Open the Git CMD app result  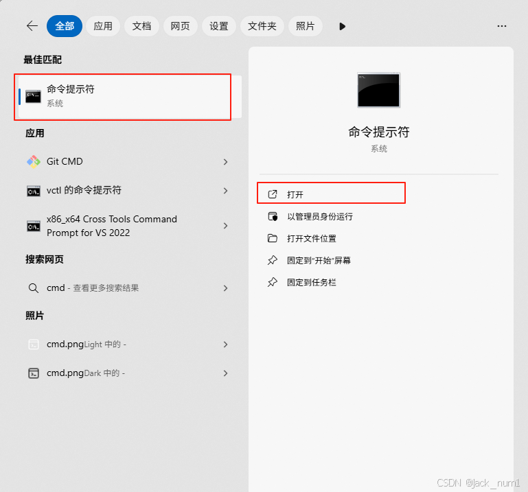[129, 161]
